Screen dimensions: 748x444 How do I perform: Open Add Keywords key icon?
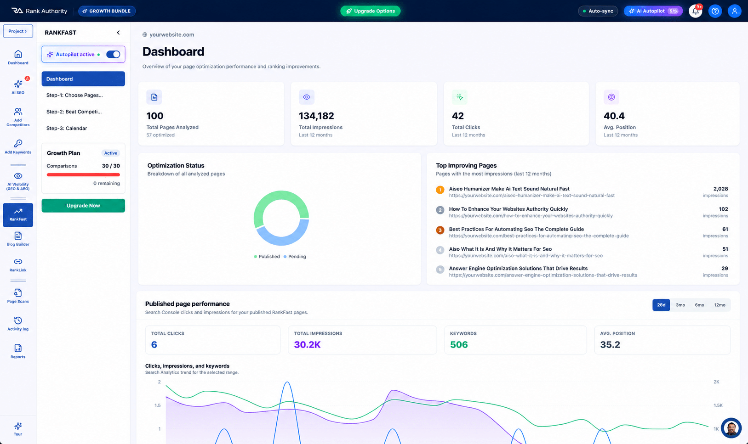tap(18, 144)
